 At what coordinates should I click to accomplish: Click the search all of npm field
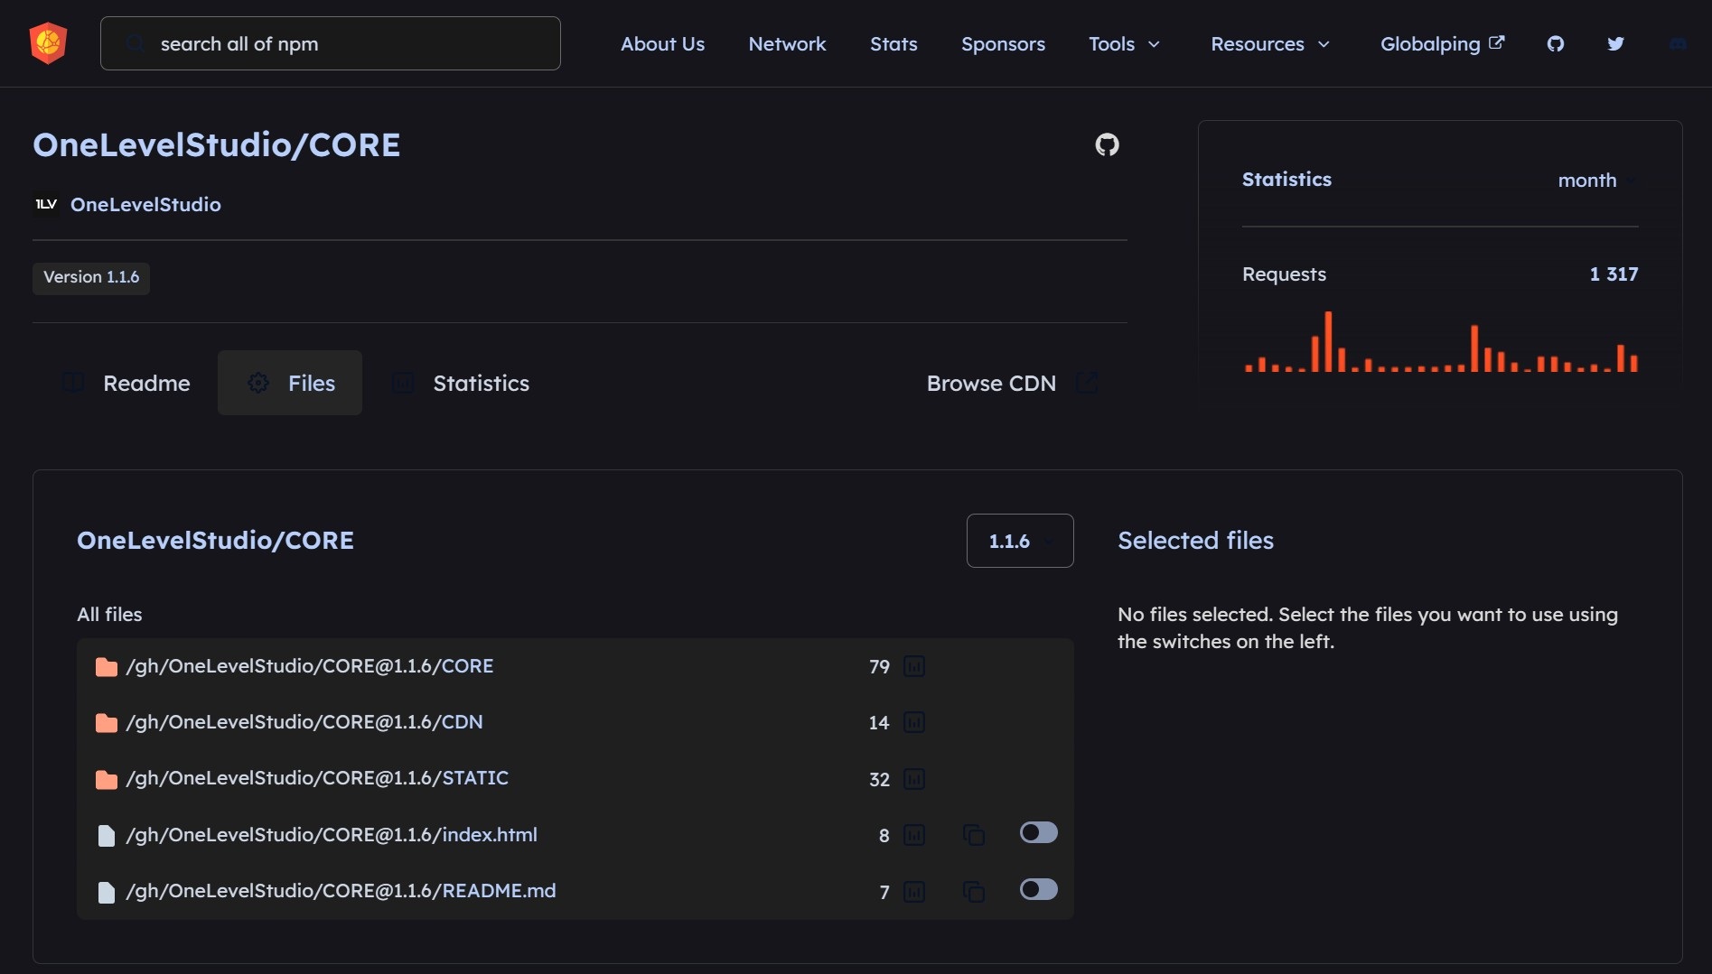pos(330,43)
